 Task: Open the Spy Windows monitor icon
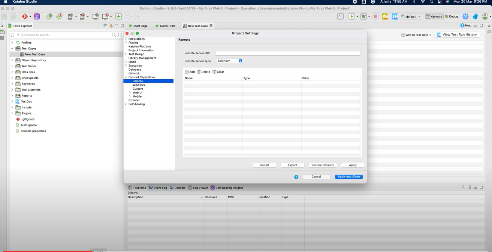coord(95,16)
